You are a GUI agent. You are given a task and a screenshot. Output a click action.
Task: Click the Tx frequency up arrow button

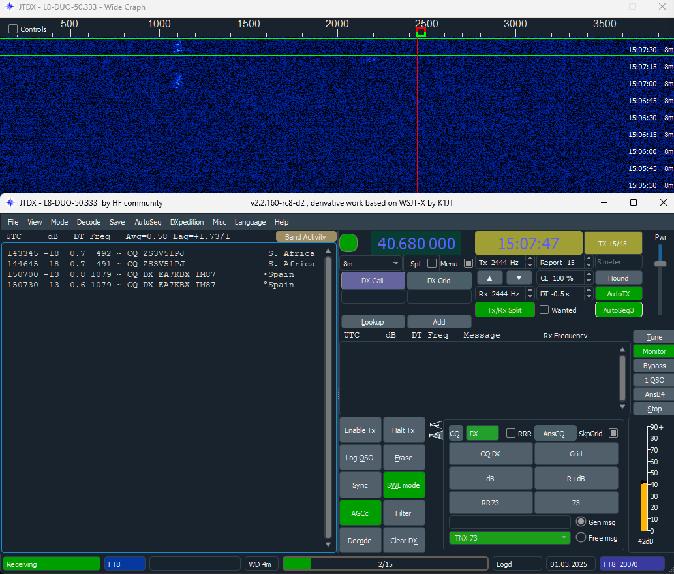489,278
